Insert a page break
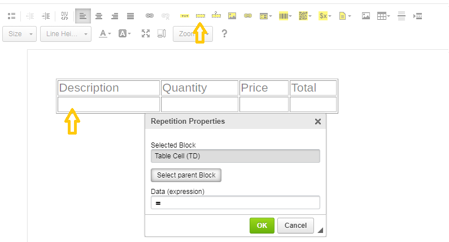Viewport: 449px width, 242px height. (x=417, y=16)
